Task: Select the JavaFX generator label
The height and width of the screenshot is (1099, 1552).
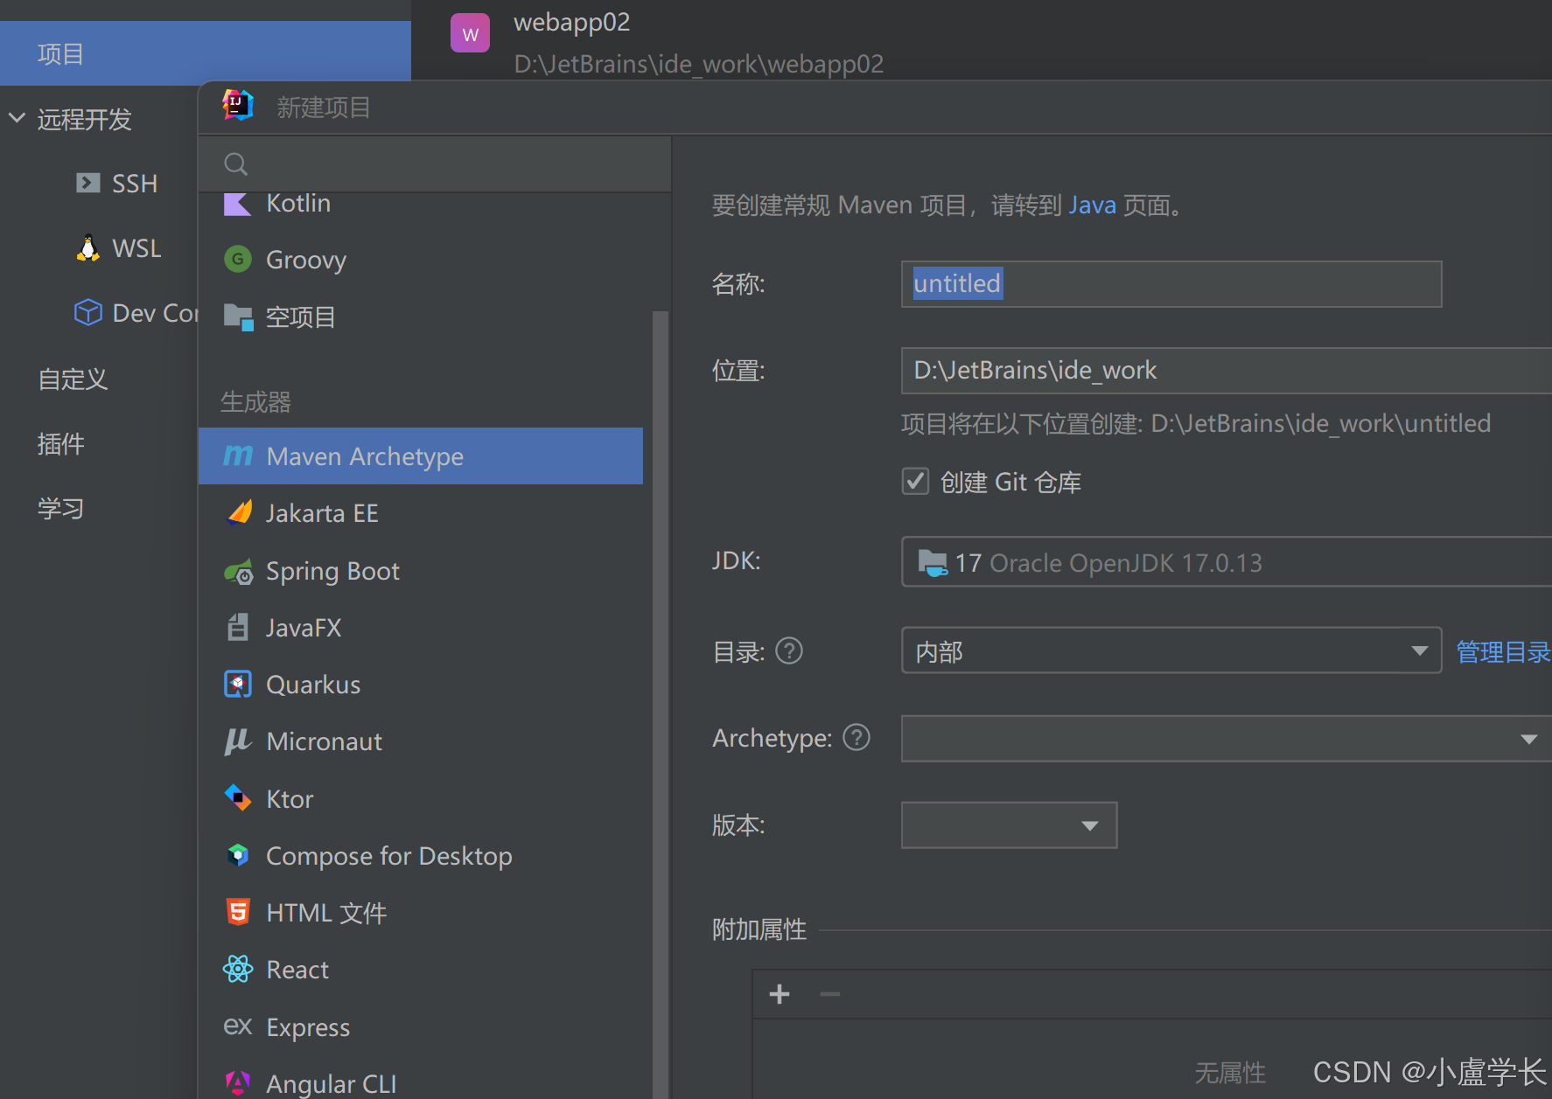Action: [304, 628]
